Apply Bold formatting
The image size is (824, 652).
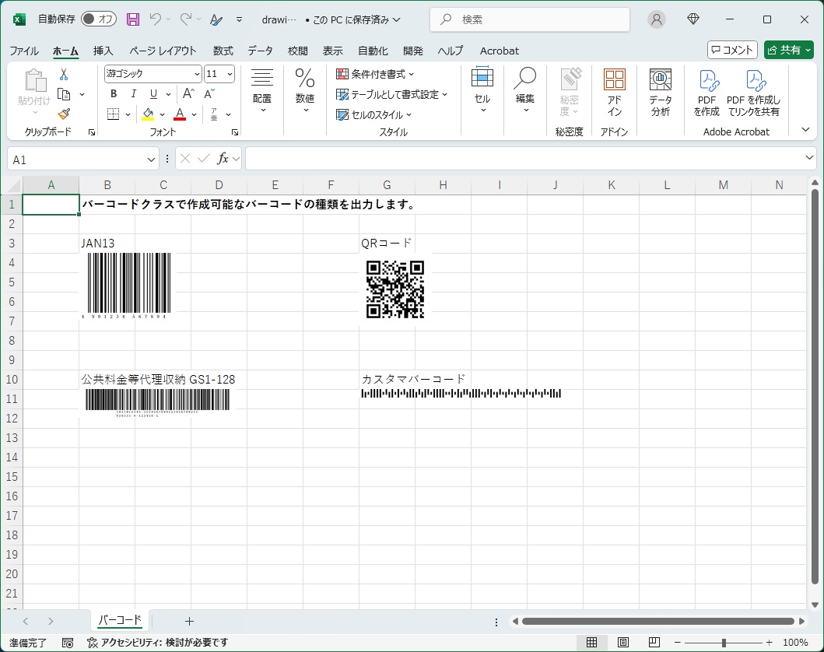tap(114, 94)
